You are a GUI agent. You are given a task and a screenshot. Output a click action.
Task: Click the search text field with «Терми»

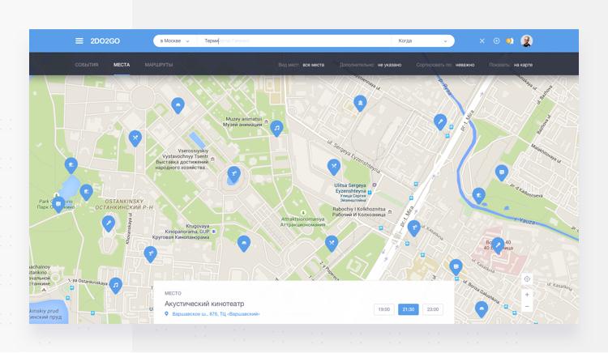(x=292, y=40)
